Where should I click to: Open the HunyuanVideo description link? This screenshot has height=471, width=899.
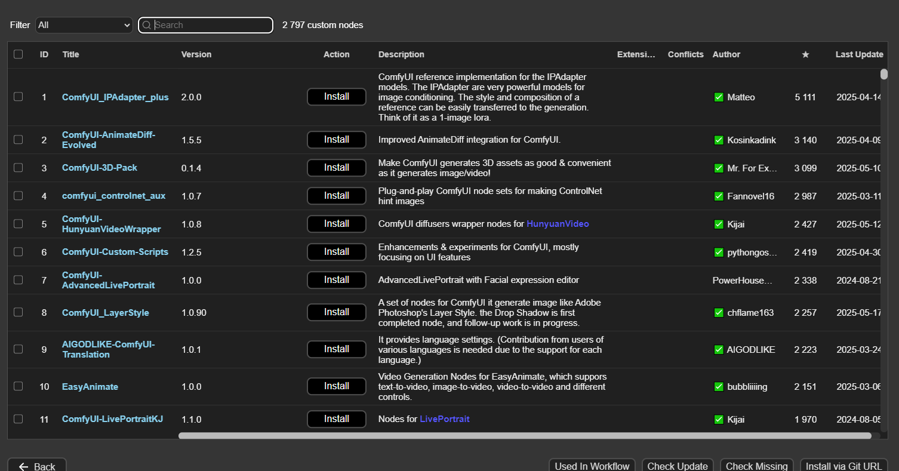558,224
